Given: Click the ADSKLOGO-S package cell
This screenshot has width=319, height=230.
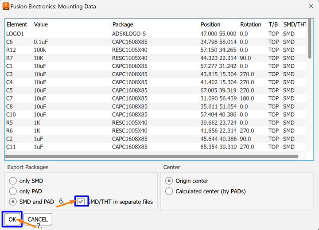Looking at the screenshot, I should coord(129,34).
